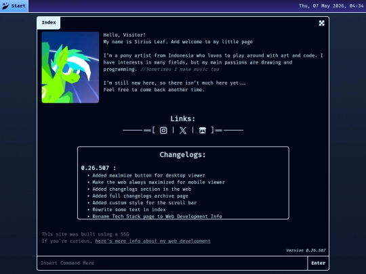Click the Version 0.26.507 footer text
This screenshot has width=366, height=274.
pyautogui.click(x=306, y=250)
